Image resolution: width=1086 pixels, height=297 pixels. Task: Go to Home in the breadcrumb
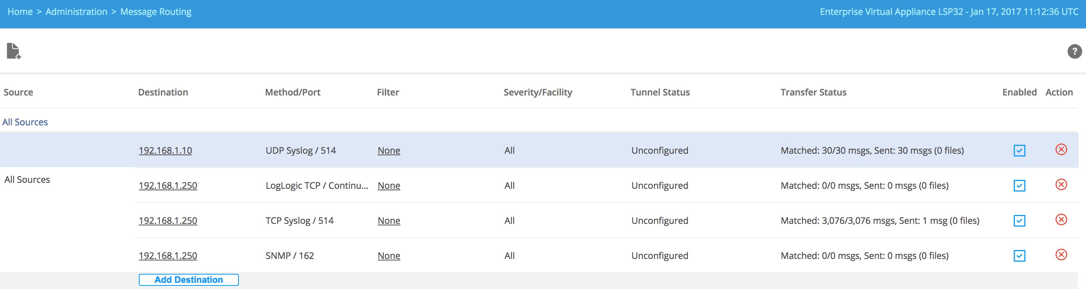[x=20, y=12]
